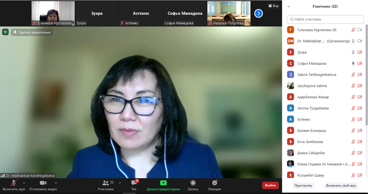Collapse participants panel with top chevron
The height and width of the screenshot is (194, 368).
click(x=289, y=7)
